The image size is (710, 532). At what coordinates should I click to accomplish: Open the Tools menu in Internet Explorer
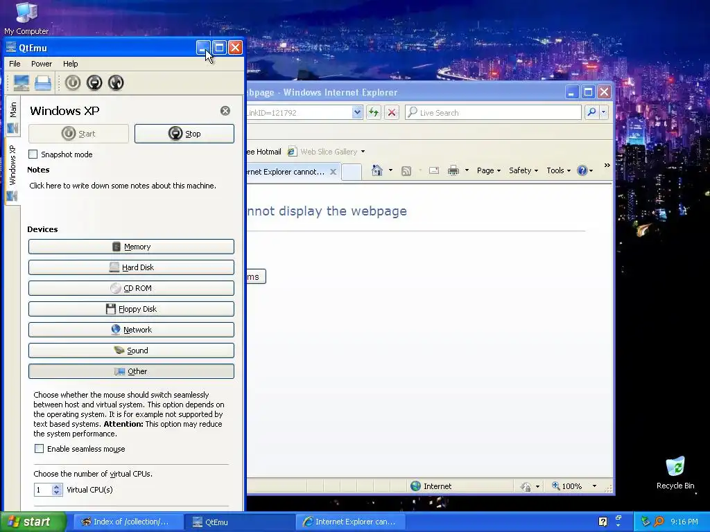[558, 170]
